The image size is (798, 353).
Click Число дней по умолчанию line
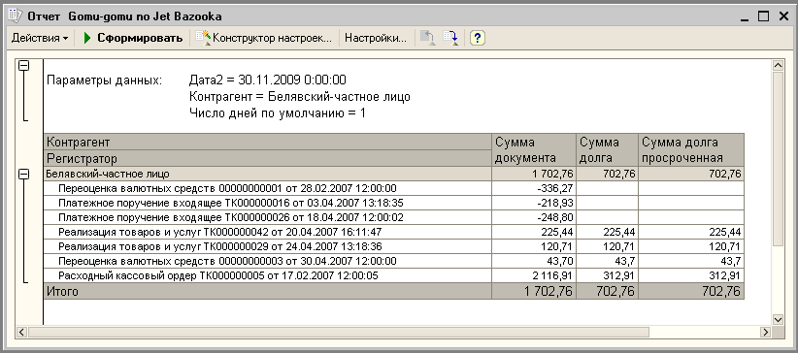[277, 112]
